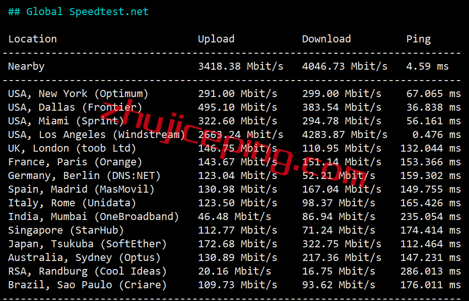Click New York ping 67.065 ms
The height and width of the screenshot is (301, 469).
(433, 94)
